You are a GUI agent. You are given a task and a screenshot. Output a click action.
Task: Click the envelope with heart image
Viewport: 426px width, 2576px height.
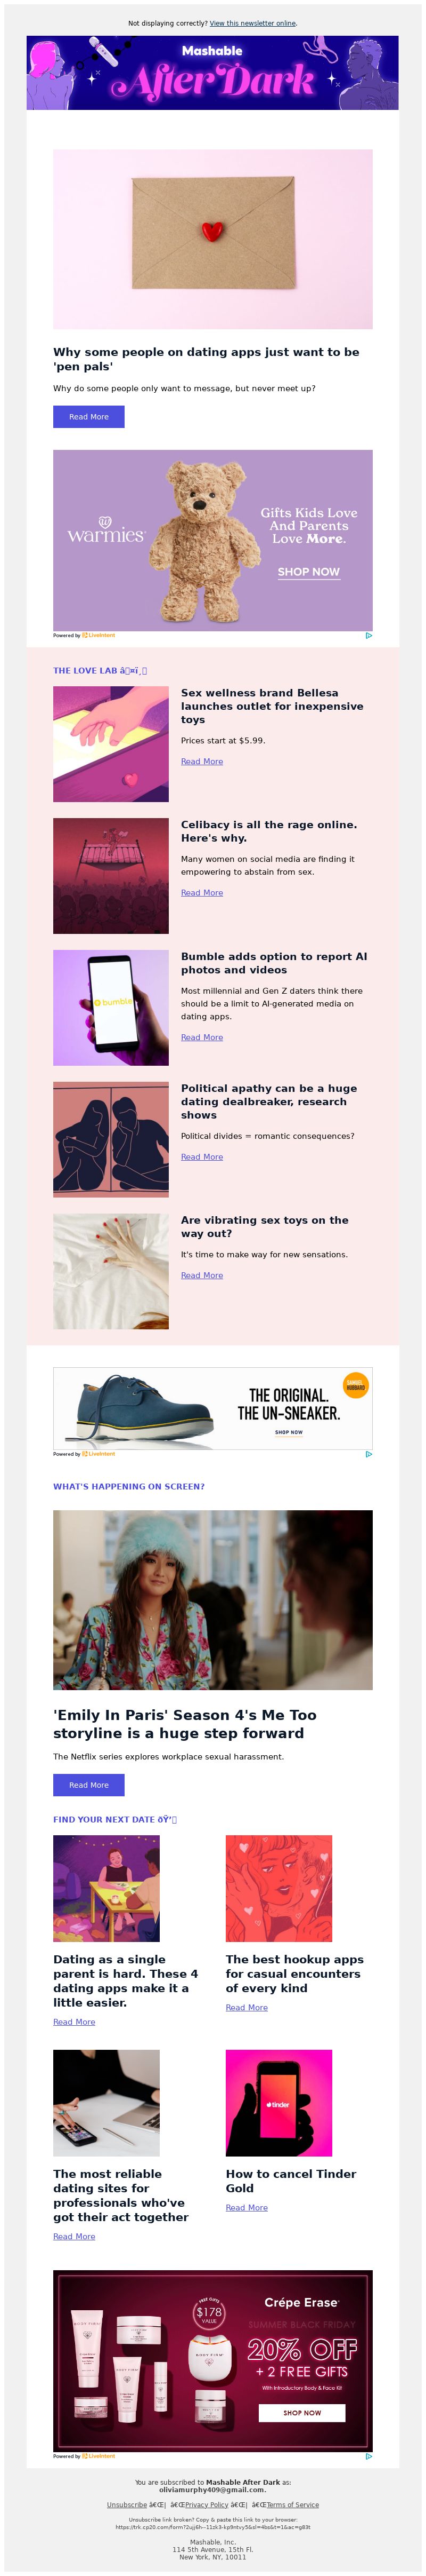click(x=212, y=239)
